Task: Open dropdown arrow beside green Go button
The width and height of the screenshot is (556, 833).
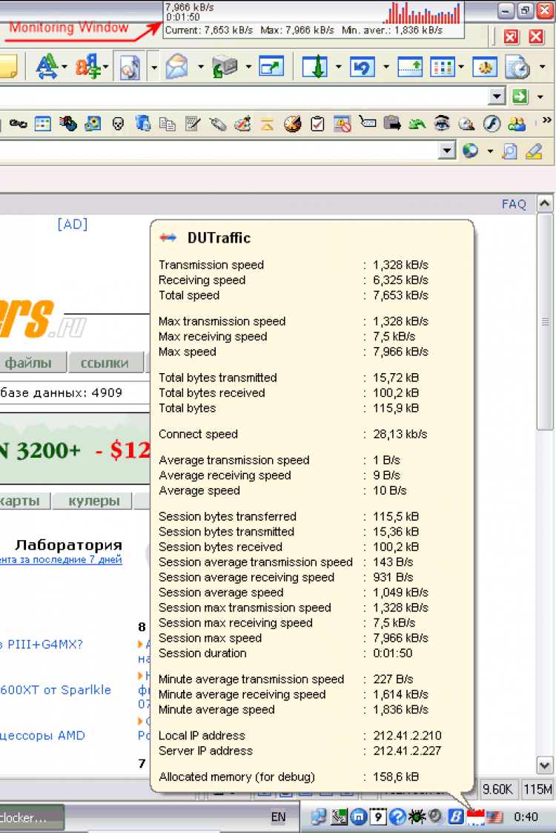Action: coord(540,96)
